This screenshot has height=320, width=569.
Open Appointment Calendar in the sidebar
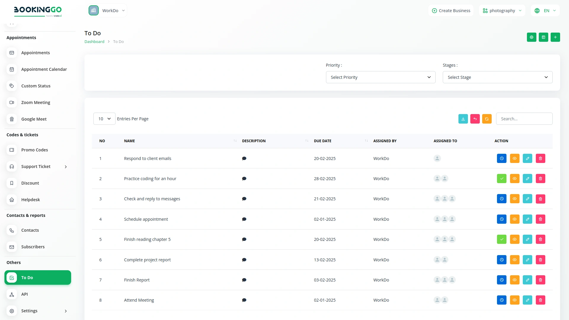(44, 69)
